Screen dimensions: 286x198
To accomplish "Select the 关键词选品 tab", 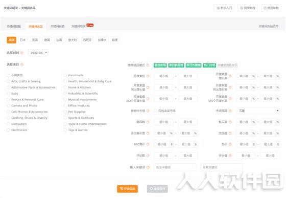I will [x=36, y=26].
